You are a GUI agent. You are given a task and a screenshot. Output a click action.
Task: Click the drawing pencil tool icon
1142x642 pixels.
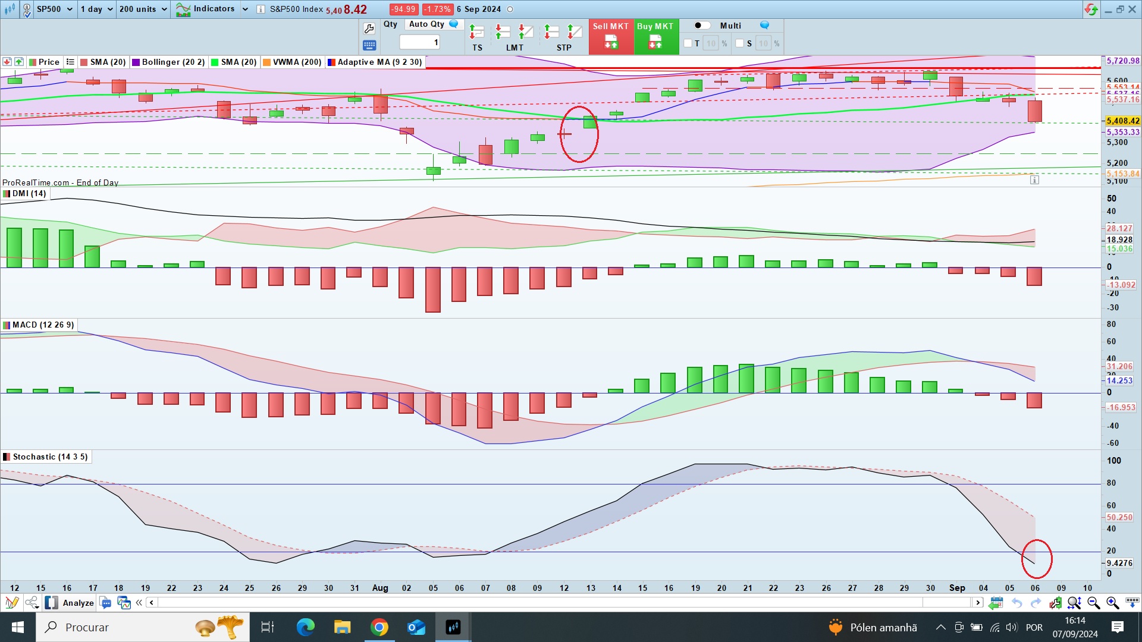pyautogui.click(x=11, y=603)
